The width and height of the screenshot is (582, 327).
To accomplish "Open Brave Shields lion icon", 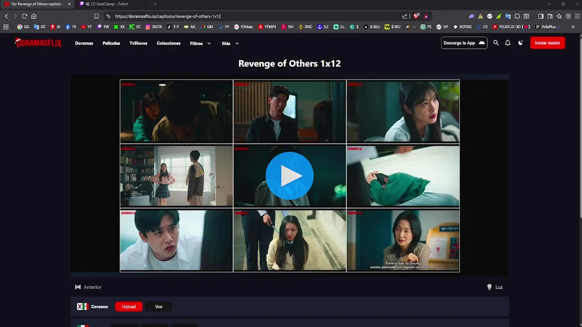I will tap(416, 16).
